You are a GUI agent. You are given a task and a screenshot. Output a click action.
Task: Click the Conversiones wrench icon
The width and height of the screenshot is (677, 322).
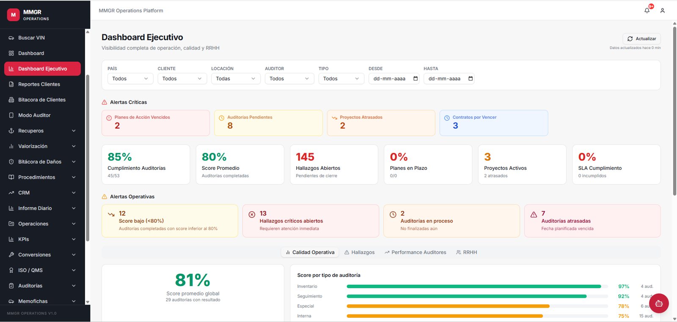[11, 255]
